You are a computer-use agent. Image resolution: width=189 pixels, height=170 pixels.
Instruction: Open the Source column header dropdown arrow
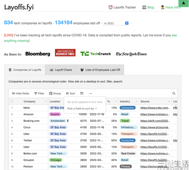point(169,102)
